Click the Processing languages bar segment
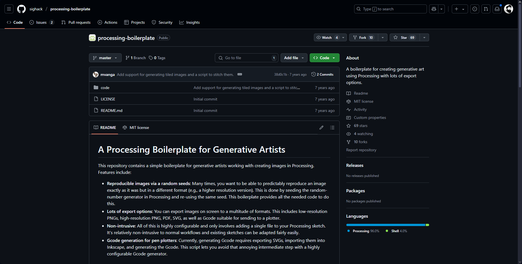522x264 pixels. coord(385,225)
